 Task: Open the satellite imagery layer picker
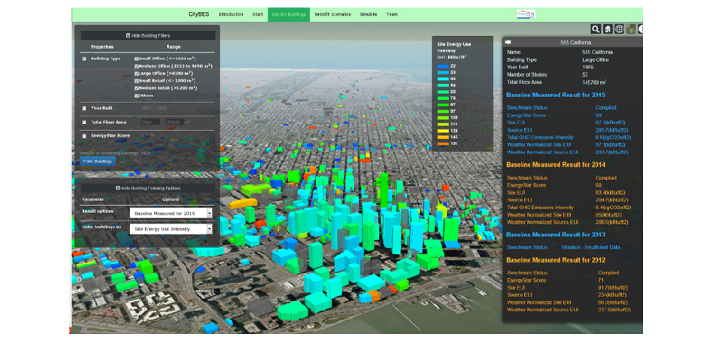(631, 29)
